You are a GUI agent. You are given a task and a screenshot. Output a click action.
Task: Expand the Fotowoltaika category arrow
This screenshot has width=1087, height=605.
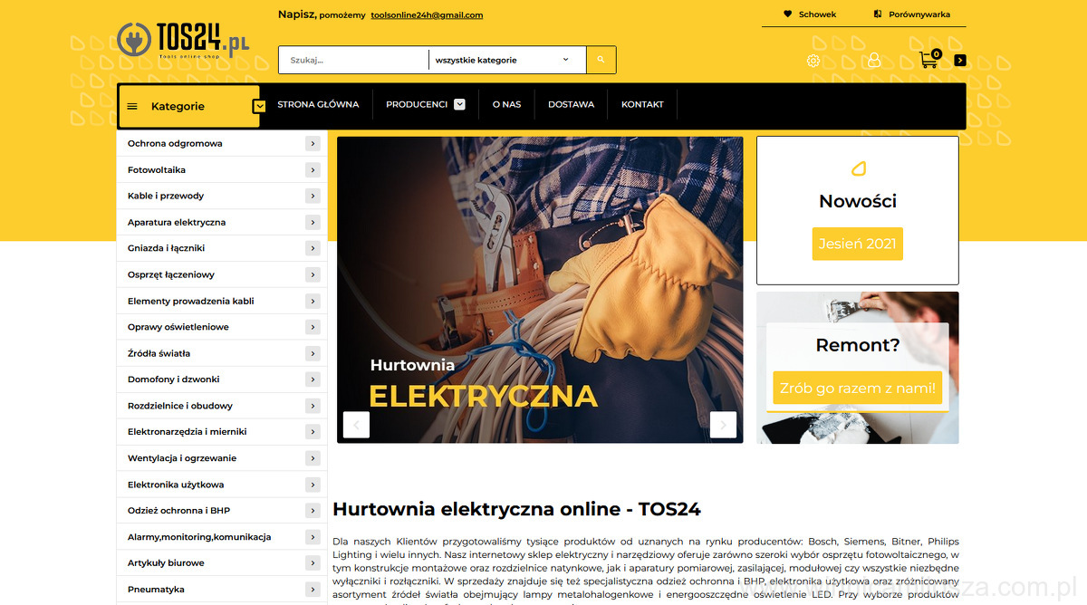[313, 169]
